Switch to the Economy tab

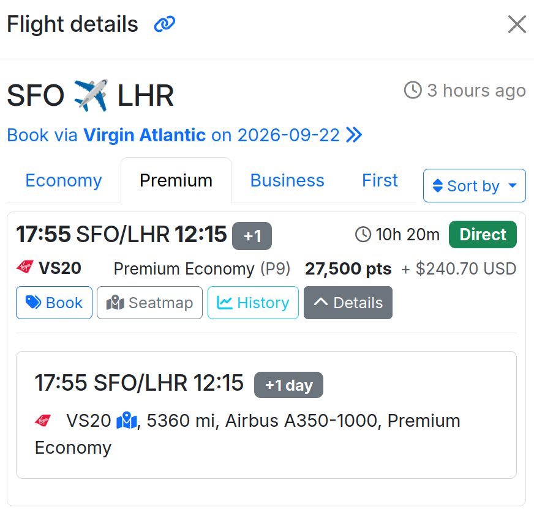(64, 180)
